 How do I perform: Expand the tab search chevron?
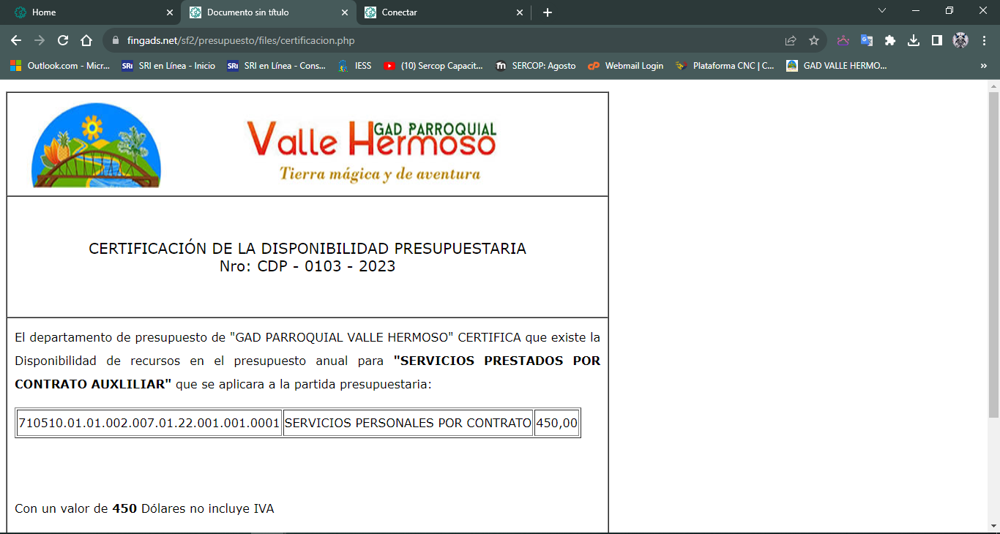882,11
